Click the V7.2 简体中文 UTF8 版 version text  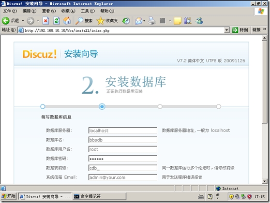(211, 61)
